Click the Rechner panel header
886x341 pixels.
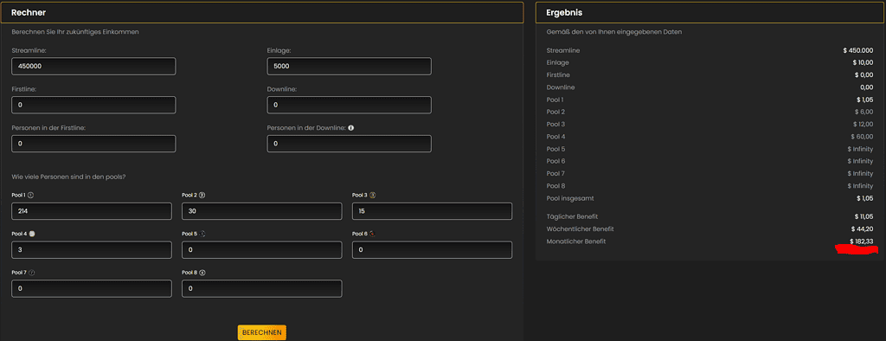(x=261, y=12)
